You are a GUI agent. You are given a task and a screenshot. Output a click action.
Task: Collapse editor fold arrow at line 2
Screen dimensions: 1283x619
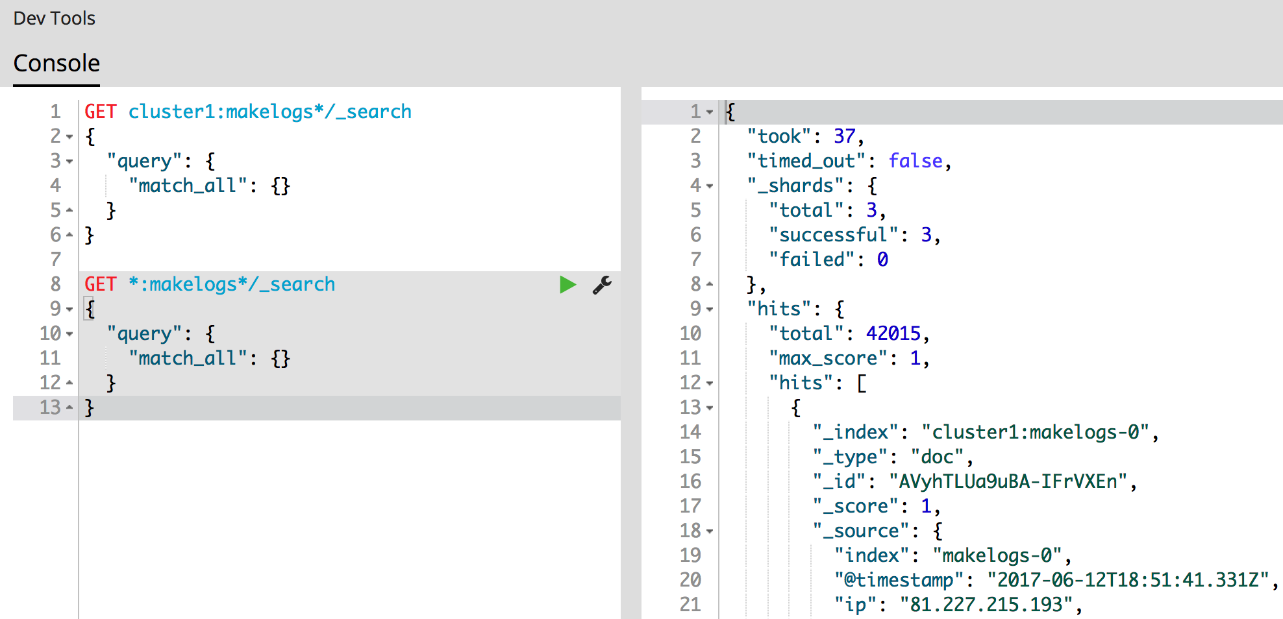coord(69,137)
